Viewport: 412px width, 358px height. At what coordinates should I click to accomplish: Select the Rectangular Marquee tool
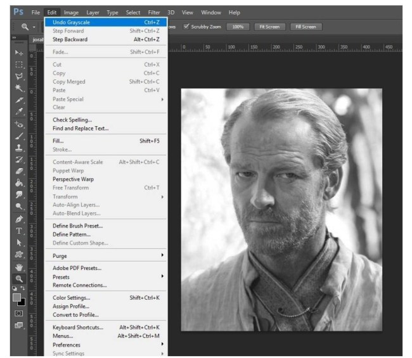[19, 65]
